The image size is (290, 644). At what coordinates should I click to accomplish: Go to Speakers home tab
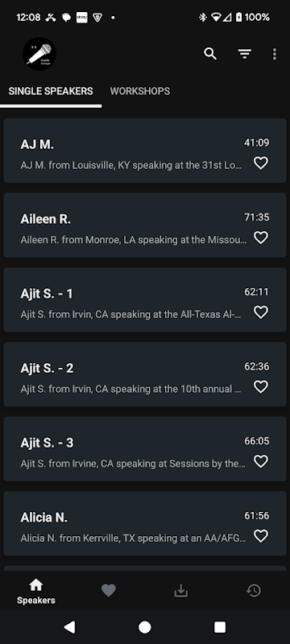click(x=36, y=592)
